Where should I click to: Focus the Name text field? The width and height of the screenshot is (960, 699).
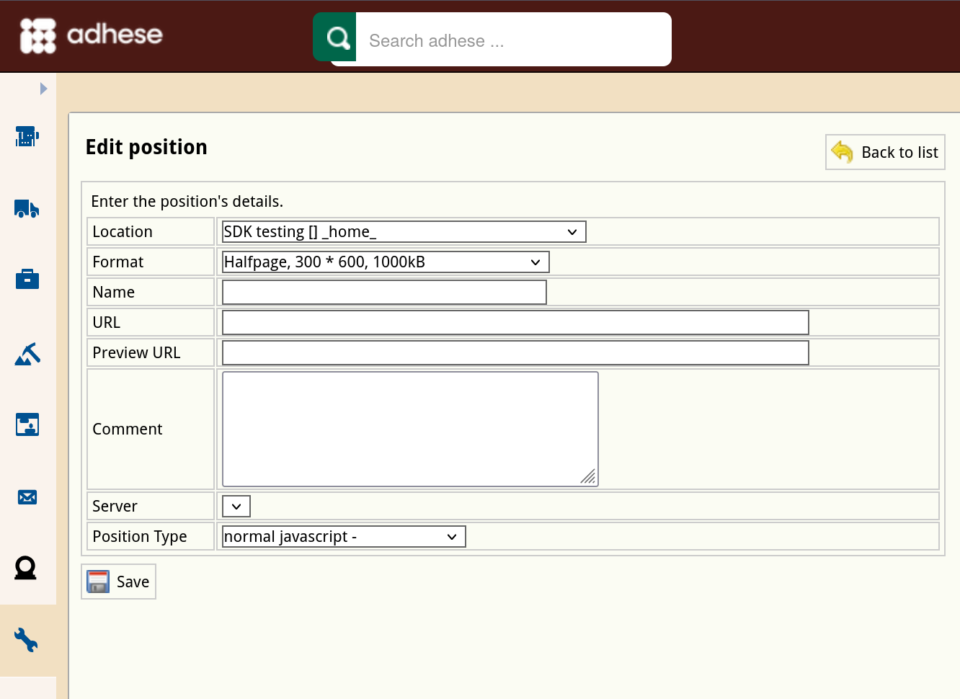point(384,293)
